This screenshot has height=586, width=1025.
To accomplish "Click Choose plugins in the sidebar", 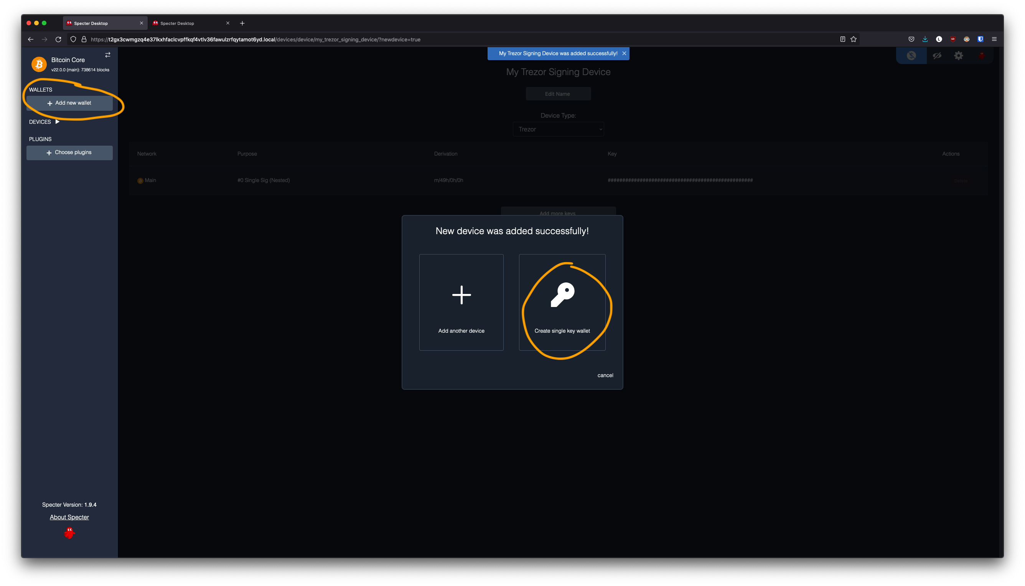I will pyautogui.click(x=69, y=153).
